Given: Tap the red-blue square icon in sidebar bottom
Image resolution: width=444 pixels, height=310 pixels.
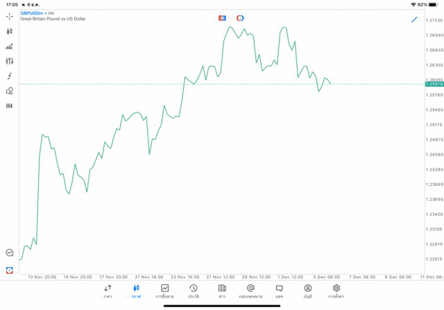Looking at the screenshot, I should coord(9,270).
